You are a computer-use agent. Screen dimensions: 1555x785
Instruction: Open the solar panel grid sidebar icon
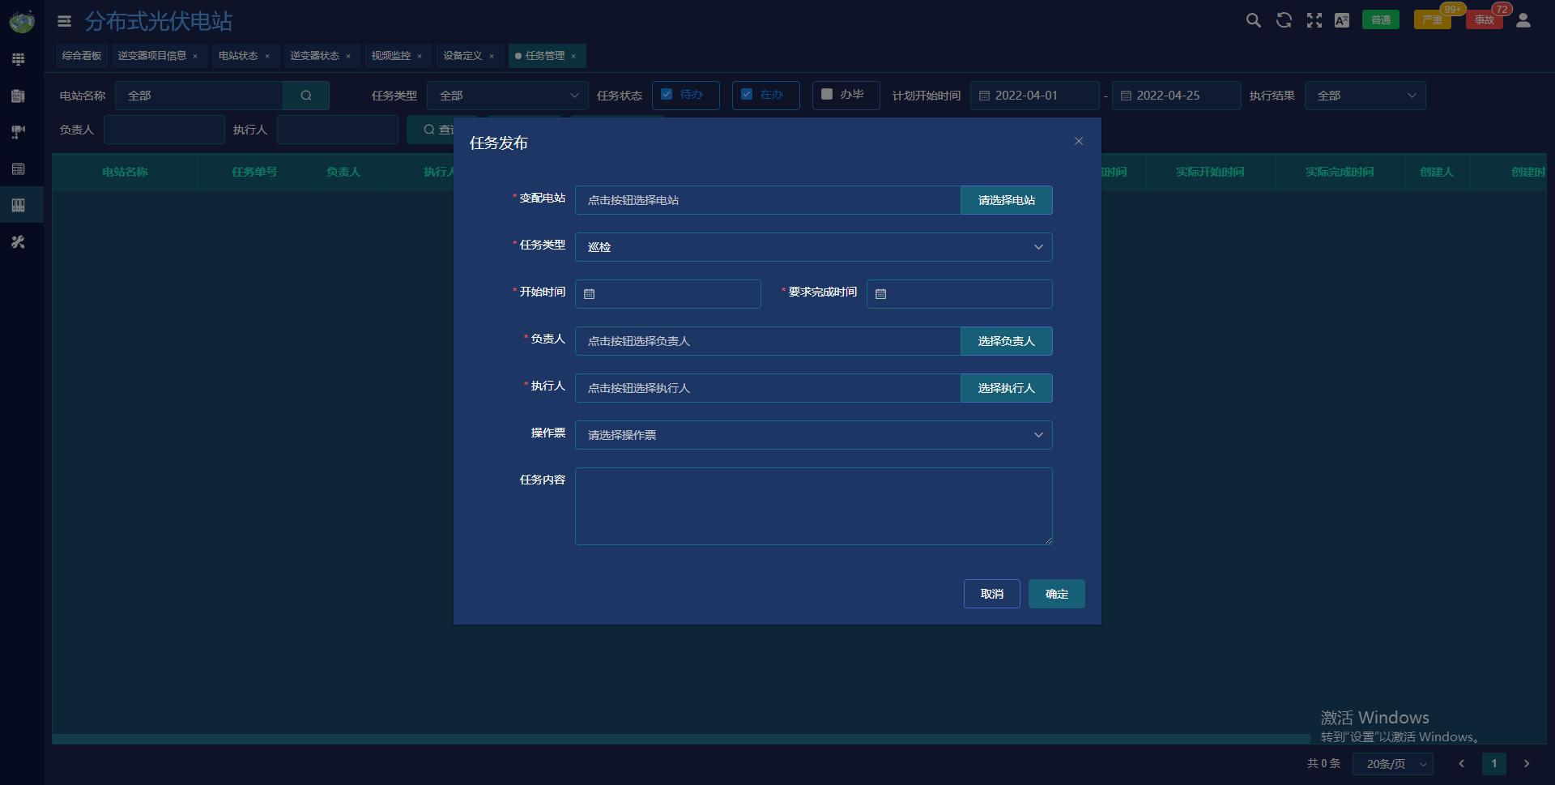(x=18, y=59)
